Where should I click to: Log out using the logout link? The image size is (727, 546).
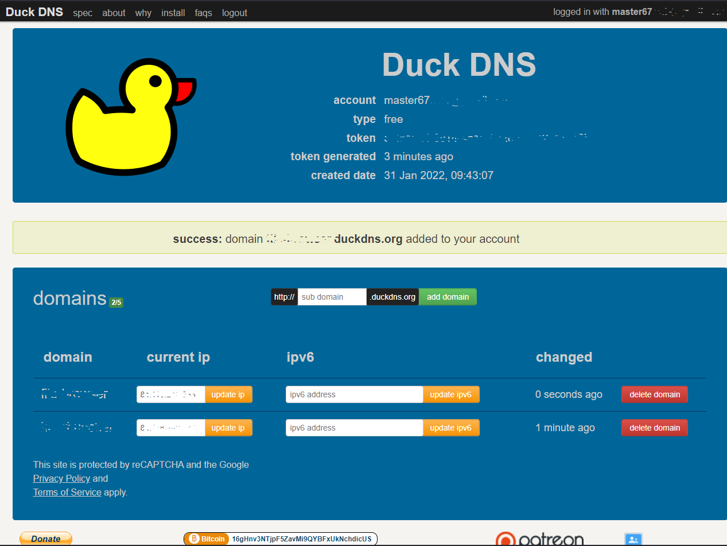click(235, 13)
